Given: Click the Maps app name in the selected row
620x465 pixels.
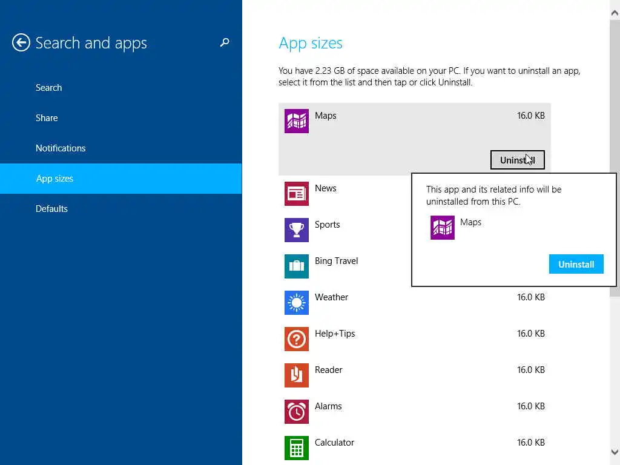Looking at the screenshot, I should click(x=325, y=116).
